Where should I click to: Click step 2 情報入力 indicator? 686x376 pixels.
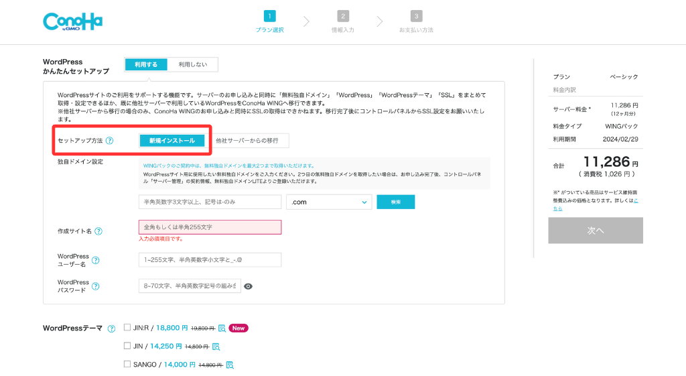[x=343, y=21]
